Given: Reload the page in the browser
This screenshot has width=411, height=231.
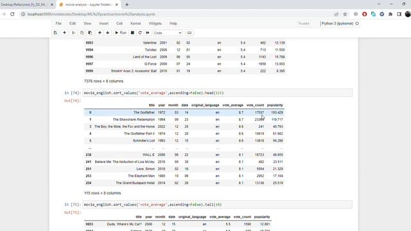Looking at the screenshot, I should click(x=12, y=14).
